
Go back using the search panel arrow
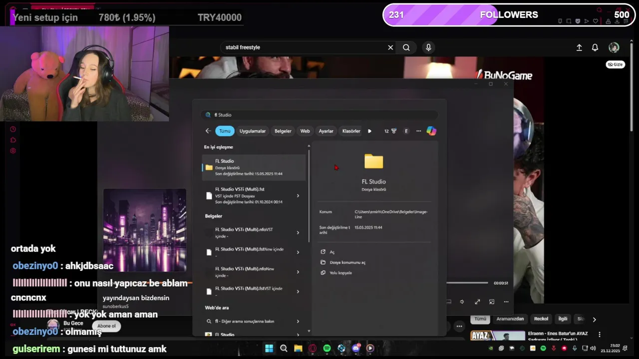pyautogui.click(x=208, y=131)
